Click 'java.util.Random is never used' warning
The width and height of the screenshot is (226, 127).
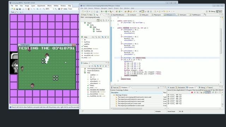pyautogui.click(x=131, y=105)
